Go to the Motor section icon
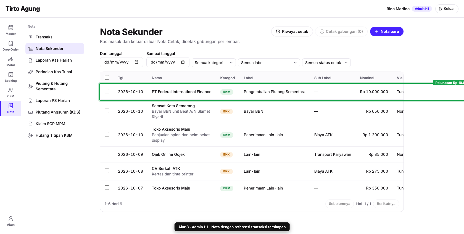The height and width of the screenshot is (234, 464). (x=11, y=59)
